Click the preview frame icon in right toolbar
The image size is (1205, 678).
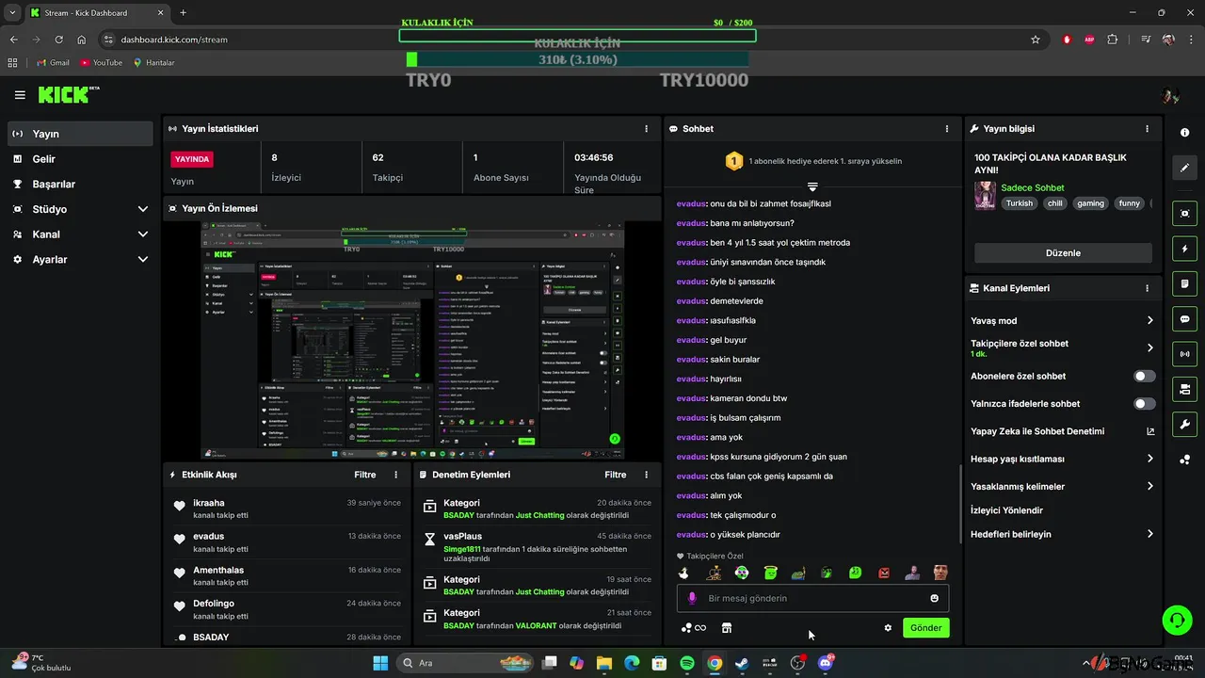1184,214
